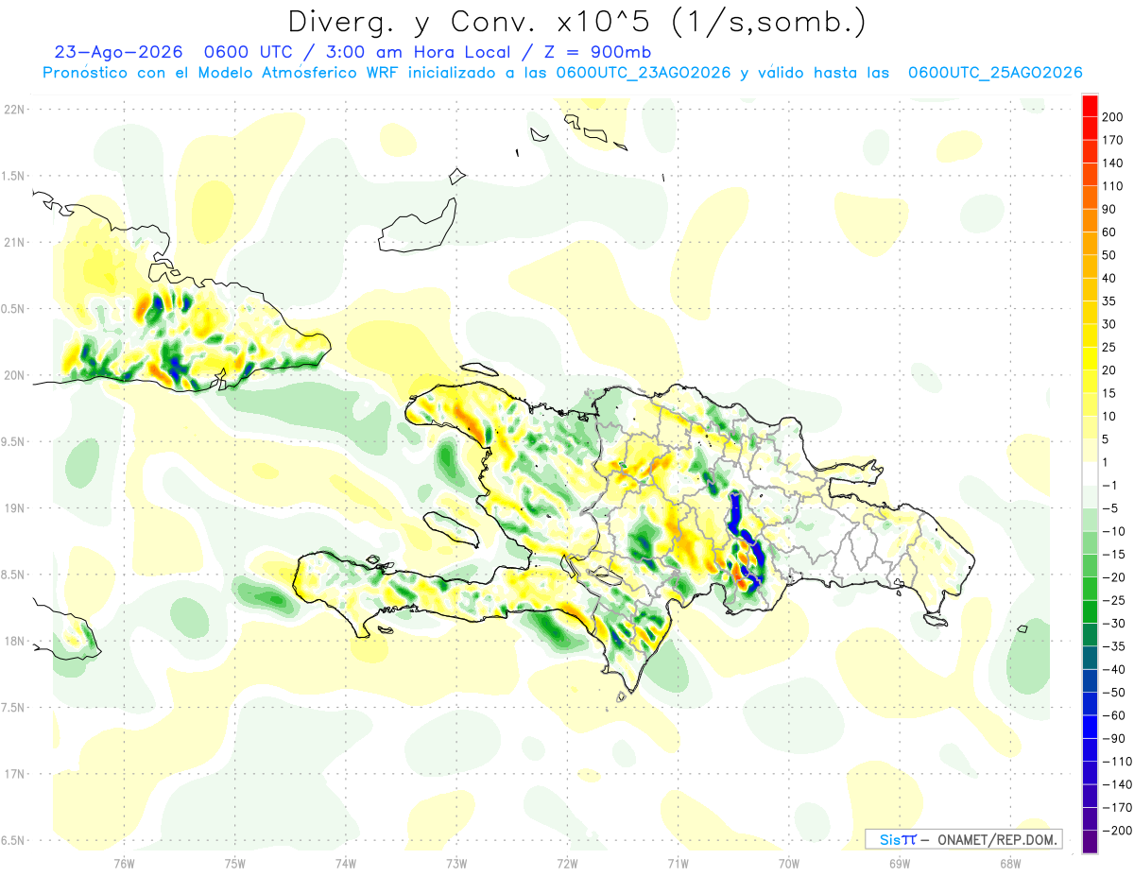Pick the purple swatch below the -200 mark
Viewport: 1134px width, 876px height.
click(1090, 842)
